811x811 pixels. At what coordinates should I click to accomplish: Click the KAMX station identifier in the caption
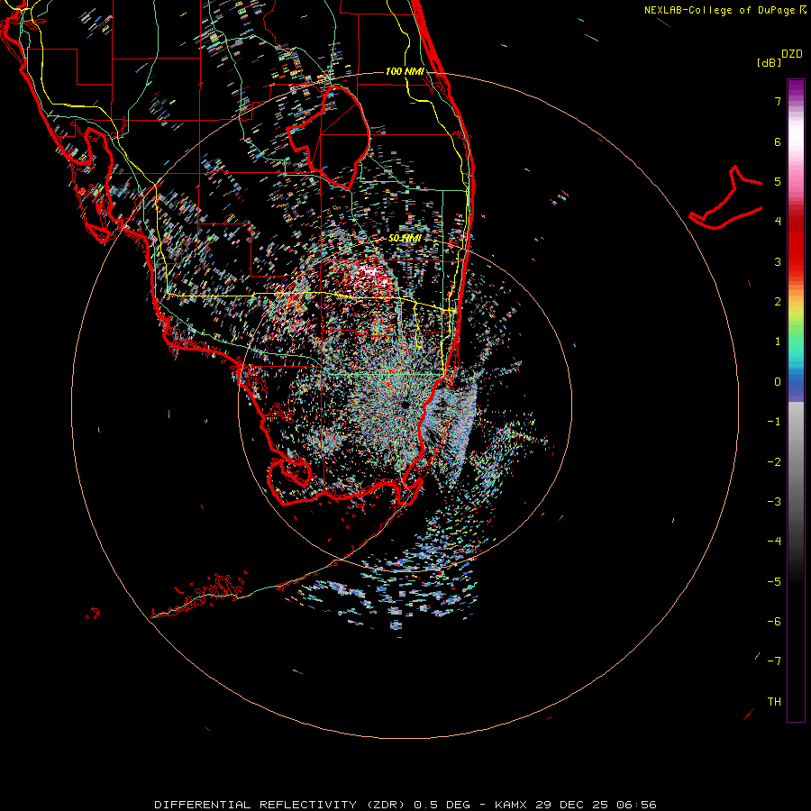tap(511, 805)
